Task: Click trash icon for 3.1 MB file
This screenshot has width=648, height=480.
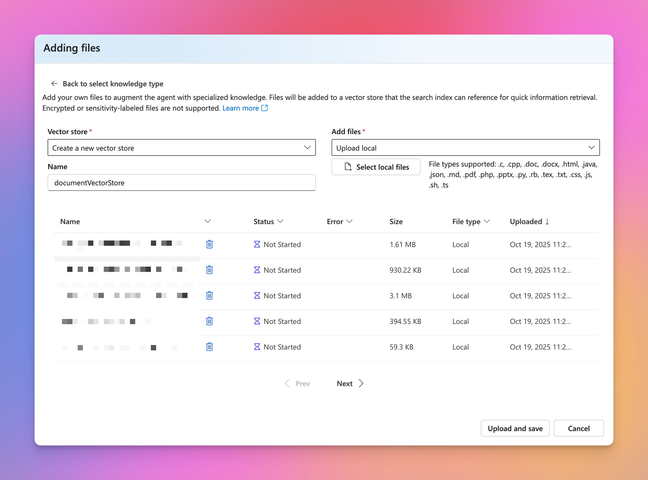Action: [209, 295]
